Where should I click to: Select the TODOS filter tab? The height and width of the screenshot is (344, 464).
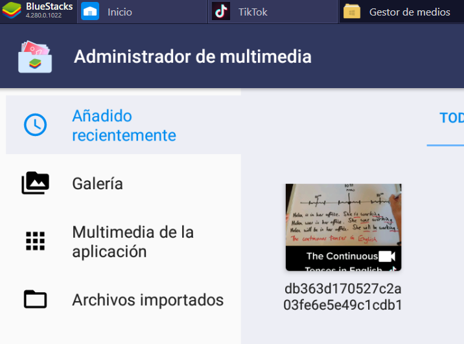451,118
